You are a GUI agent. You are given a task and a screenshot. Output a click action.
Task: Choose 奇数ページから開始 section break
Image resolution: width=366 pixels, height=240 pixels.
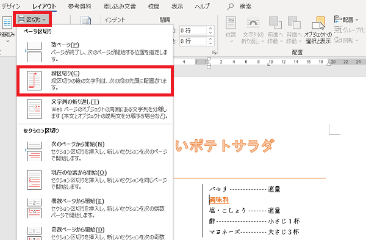[95, 234]
